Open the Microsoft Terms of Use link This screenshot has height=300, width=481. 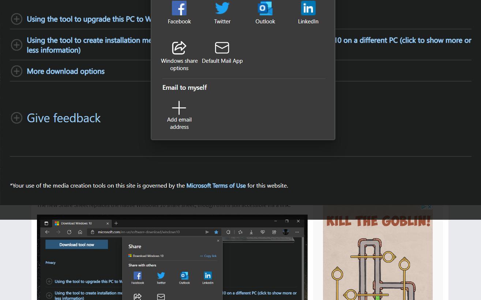coord(216,185)
